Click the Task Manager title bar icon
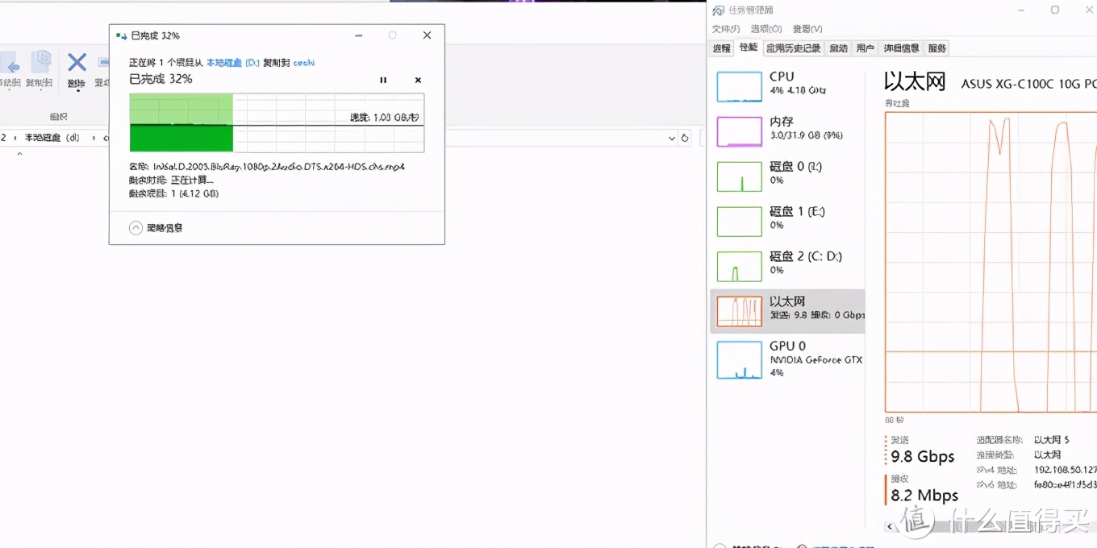 (718, 10)
